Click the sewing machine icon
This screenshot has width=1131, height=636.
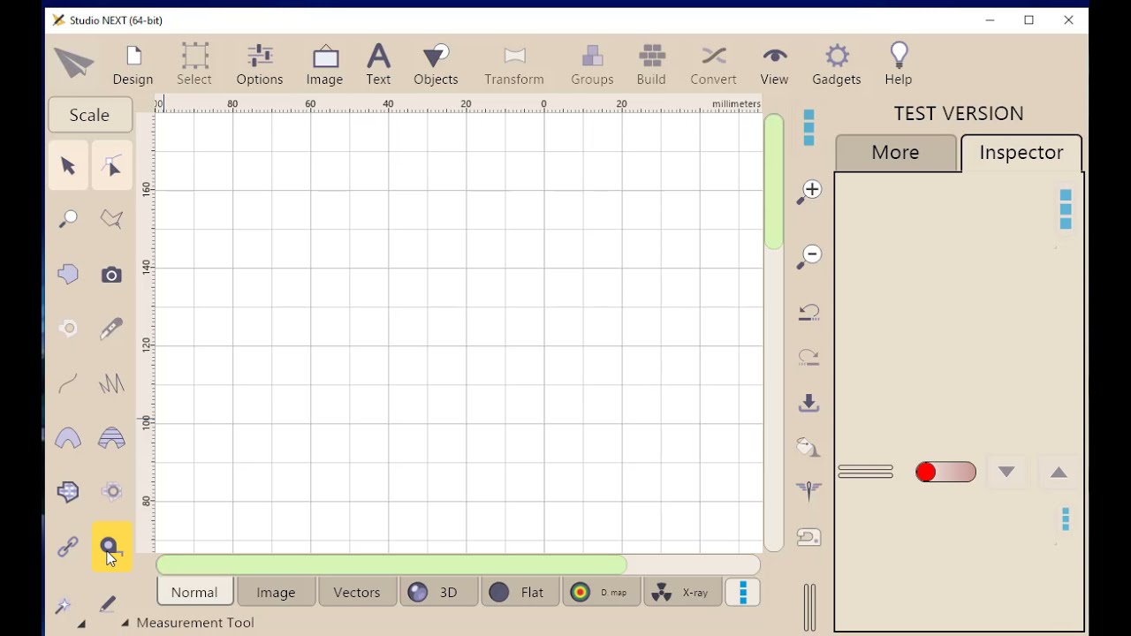click(808, 537)
